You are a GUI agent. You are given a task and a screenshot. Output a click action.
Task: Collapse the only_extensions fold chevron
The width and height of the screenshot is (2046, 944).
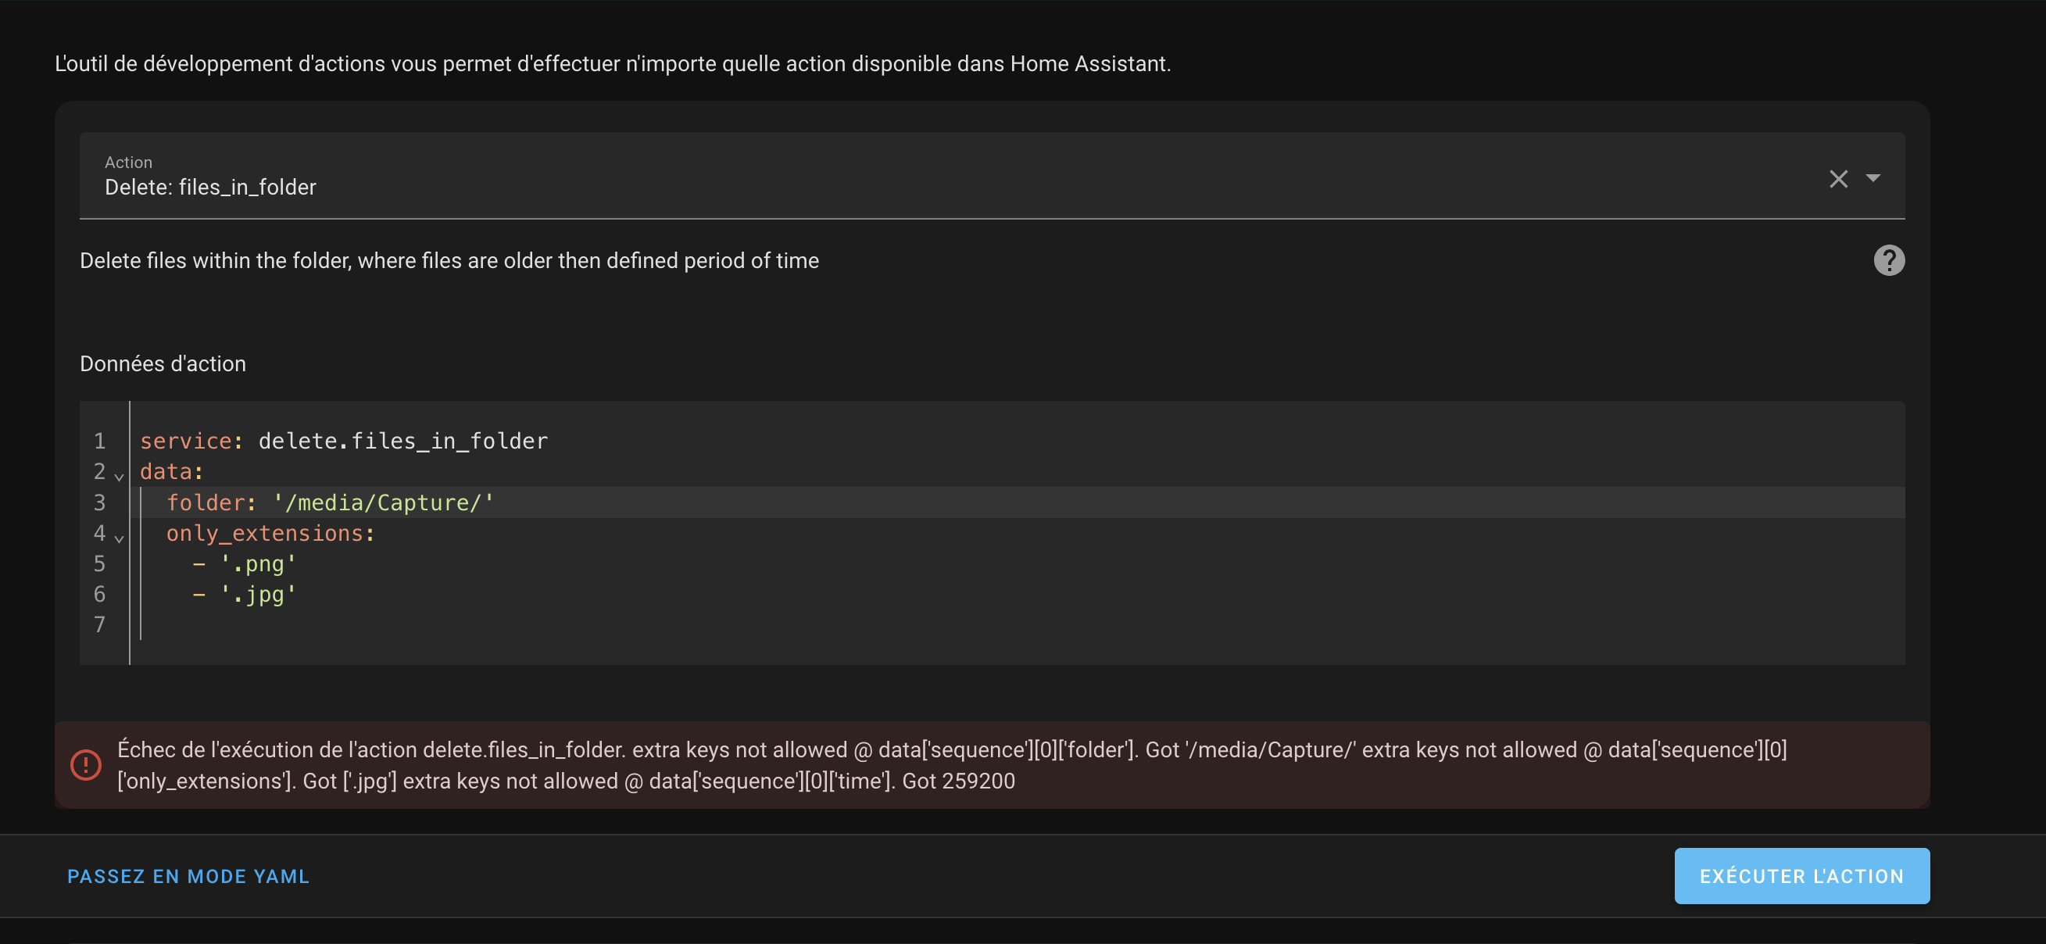[x=119, y=538]
